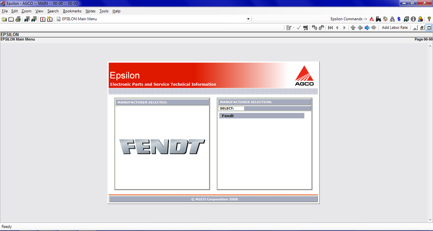
Task: Click the 'SELECT:' label
Action: [227, 108]
